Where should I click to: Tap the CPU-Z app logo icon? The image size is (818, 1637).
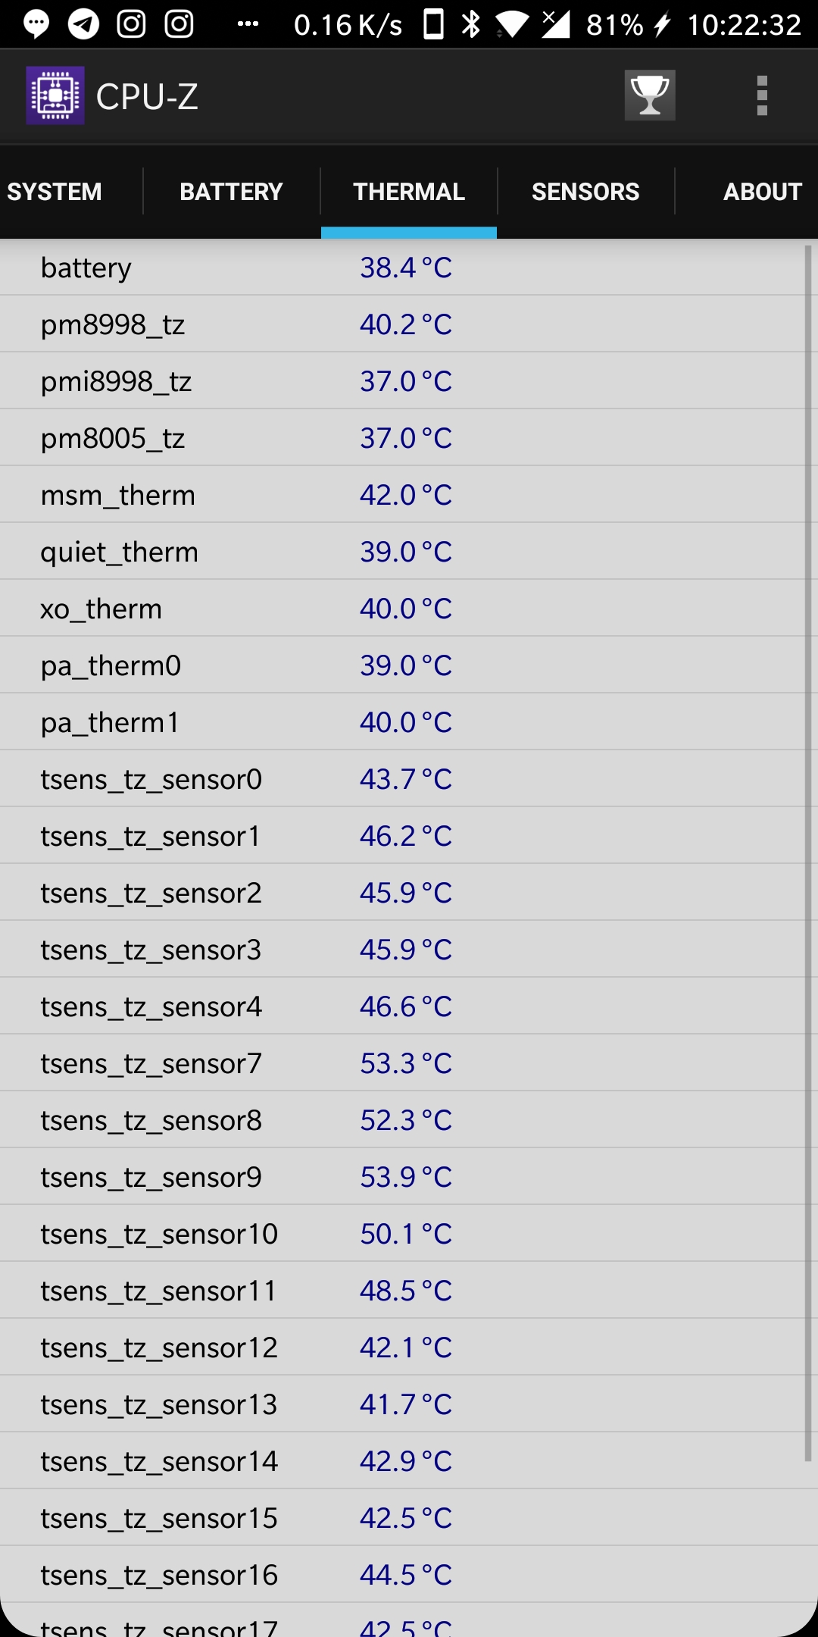point(55,95)
